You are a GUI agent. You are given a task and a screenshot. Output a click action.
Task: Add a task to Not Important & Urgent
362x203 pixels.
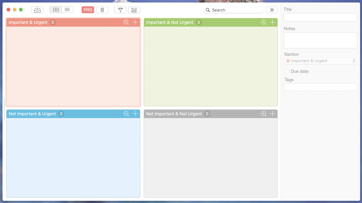point(135,114)
